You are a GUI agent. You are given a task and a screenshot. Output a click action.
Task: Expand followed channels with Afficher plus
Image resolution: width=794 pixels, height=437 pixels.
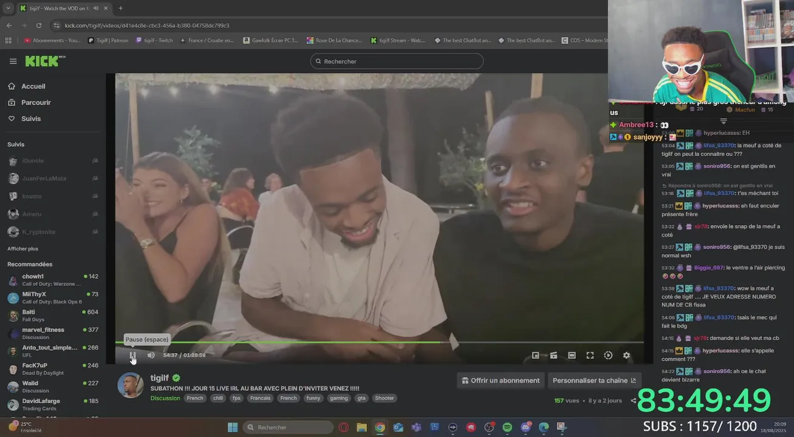pyautogui.click(x=22, y=249)
